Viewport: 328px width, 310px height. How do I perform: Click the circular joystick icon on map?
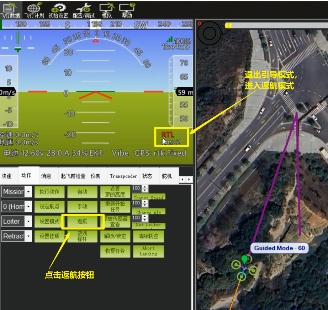pyautogui.click(x=209, y=33)
